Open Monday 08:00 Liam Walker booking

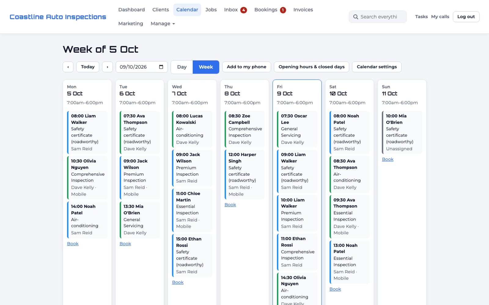coord(87,132)
